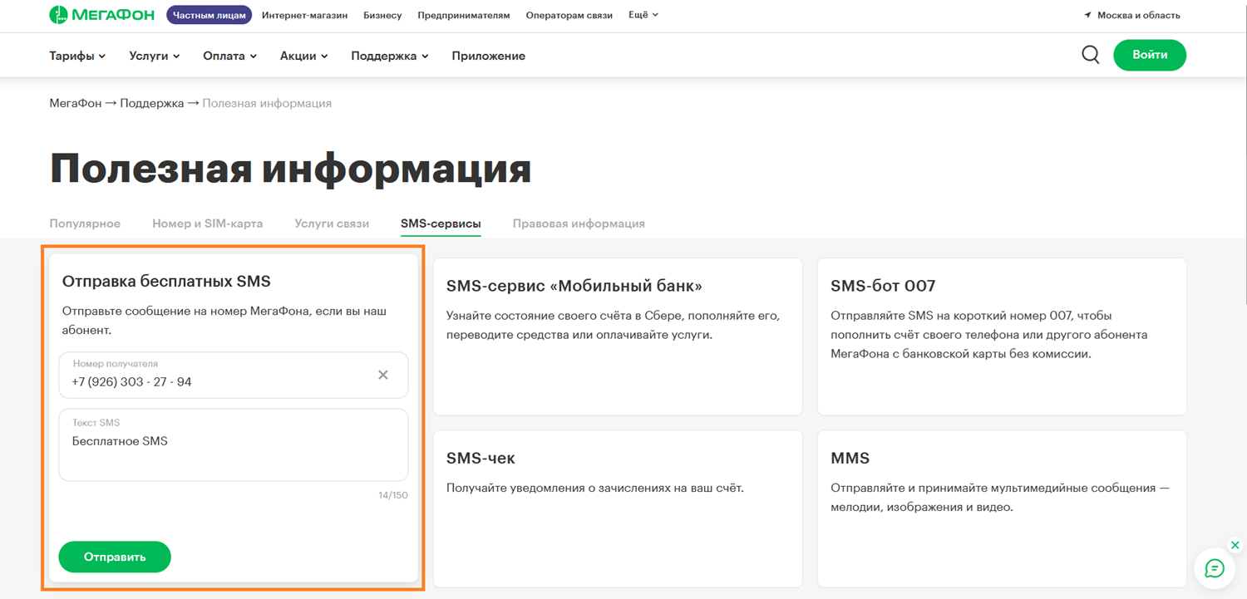
Task: Open Операторам связи section
Action: [x=569, y=15]
